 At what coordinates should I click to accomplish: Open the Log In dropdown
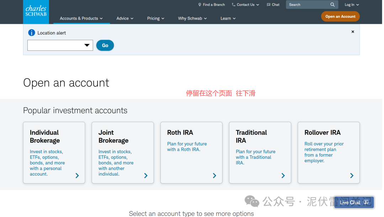coord(352,5)
